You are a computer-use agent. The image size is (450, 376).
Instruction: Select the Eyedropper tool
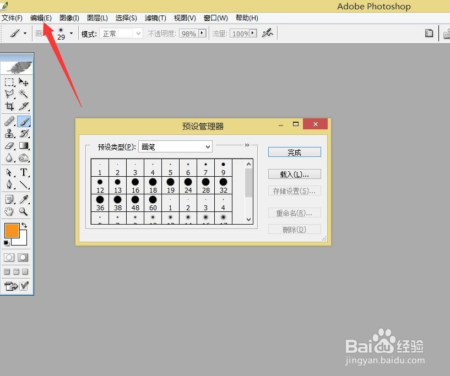(x=24, y=199)
